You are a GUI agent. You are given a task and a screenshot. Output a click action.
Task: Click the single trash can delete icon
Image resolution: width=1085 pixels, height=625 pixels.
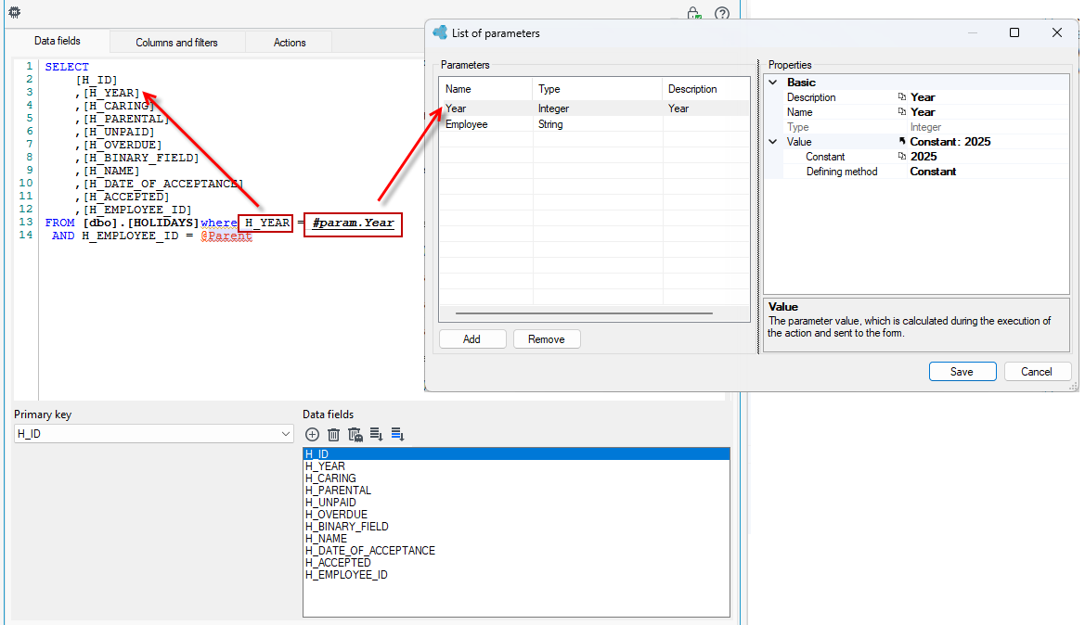click(x=333, y=434)
